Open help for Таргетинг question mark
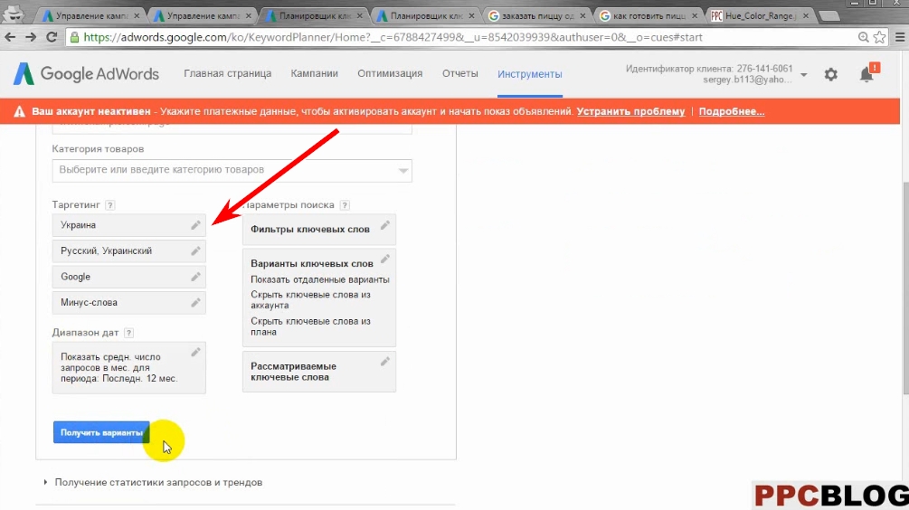This screenshot has width=909, height=510. coord(110,205)
